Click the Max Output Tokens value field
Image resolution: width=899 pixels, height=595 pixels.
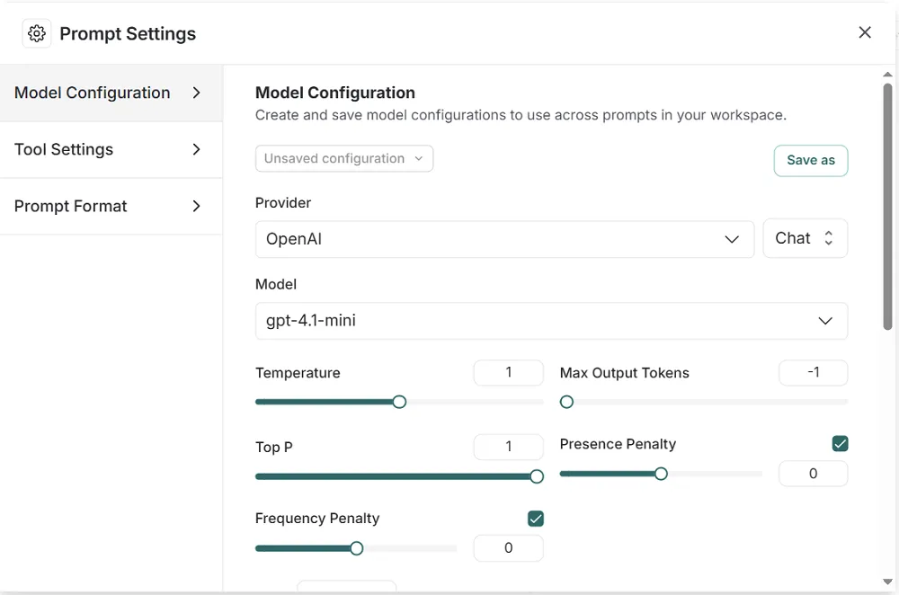click(813, 372)
